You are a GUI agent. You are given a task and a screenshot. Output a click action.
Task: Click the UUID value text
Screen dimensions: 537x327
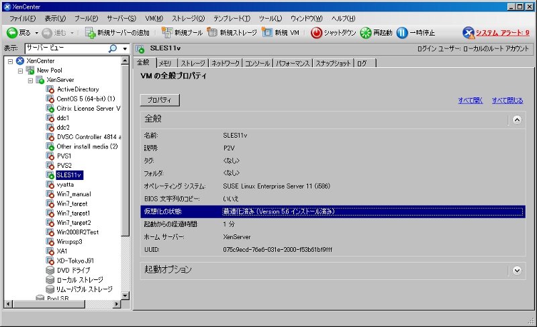point(277,250)
